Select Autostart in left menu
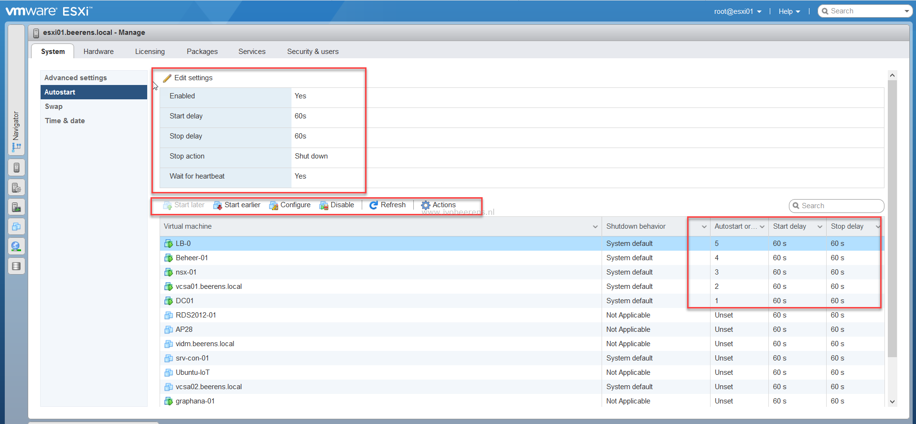Image resolution: width=916 pixels, height=424 pixels. coord(94,92)
